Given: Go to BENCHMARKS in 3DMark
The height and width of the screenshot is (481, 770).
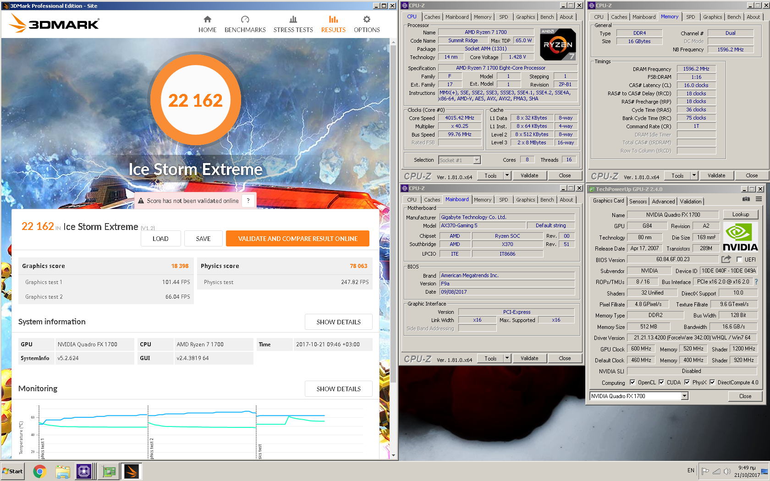Looking at the screenshot, I should coord(245,24).
